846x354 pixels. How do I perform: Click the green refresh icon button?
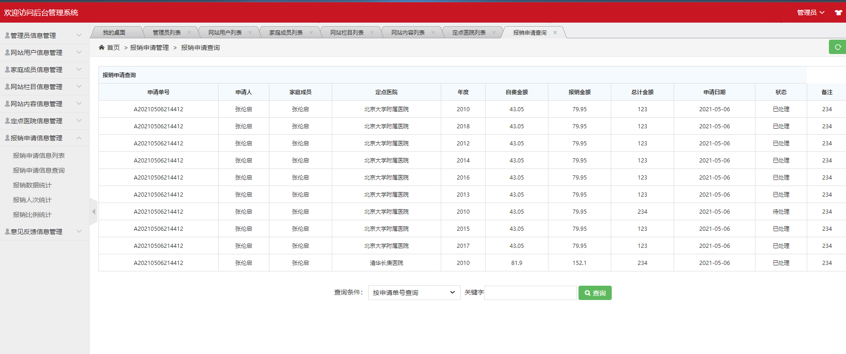[x=837, y=47]
